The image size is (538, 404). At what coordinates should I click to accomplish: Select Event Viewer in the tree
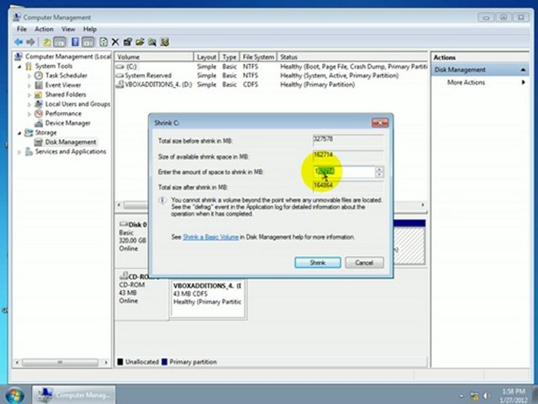(x=63, y=85)
